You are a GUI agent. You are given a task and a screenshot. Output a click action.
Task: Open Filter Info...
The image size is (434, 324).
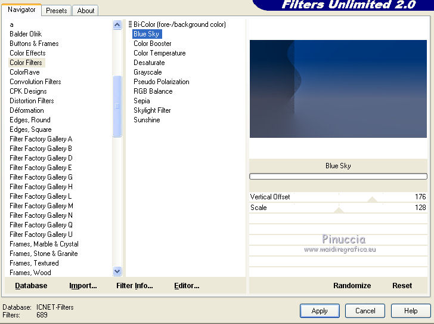click(x=135, y=285)
